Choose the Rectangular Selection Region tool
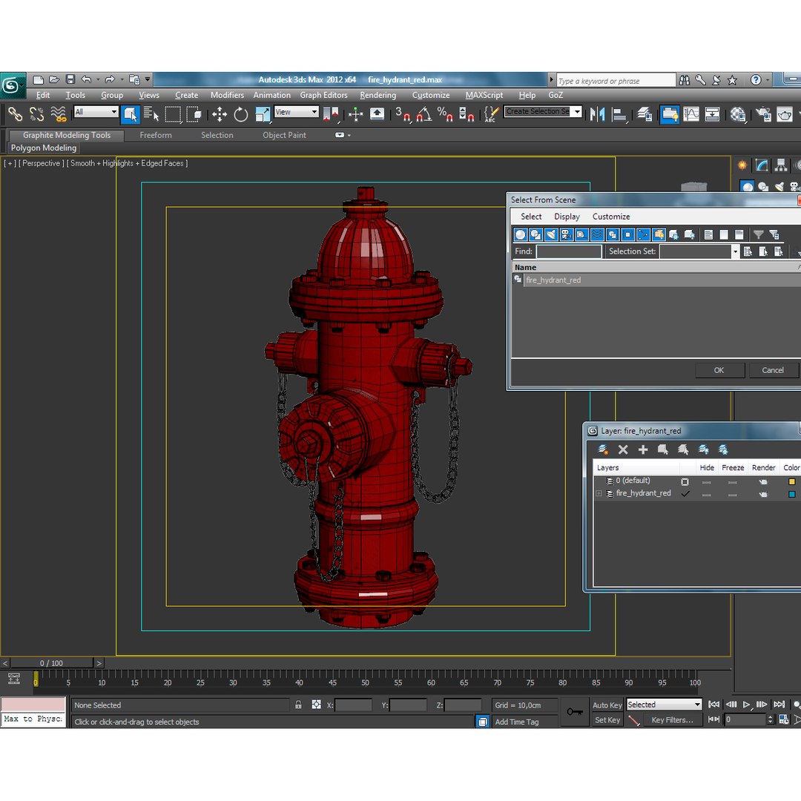This screenshot has width=801, height=801. pos(173,114)
